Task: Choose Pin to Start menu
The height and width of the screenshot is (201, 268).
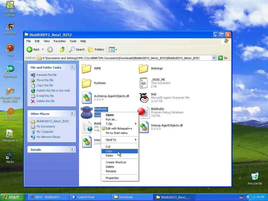Action: 120,133
